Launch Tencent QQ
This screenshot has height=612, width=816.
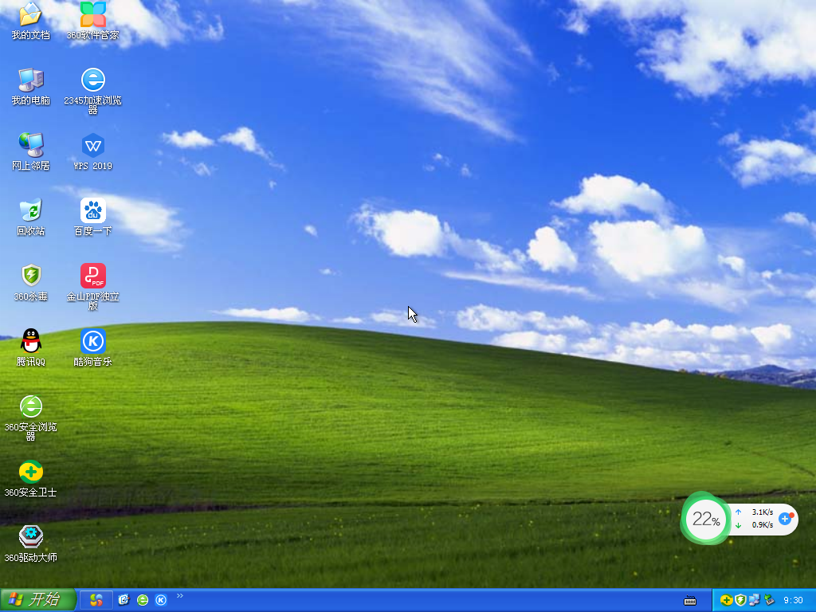point(30,341)
